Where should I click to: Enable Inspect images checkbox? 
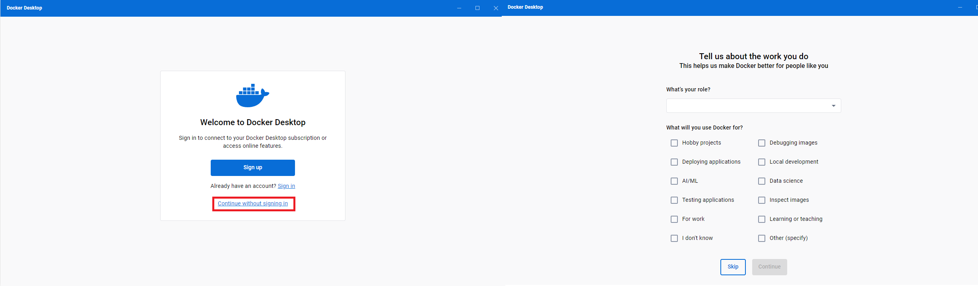762,200
